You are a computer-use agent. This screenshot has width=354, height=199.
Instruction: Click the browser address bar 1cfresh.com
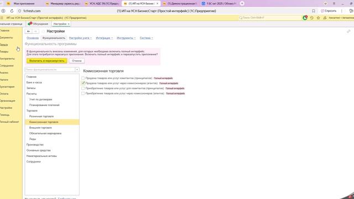click(32, 11)
